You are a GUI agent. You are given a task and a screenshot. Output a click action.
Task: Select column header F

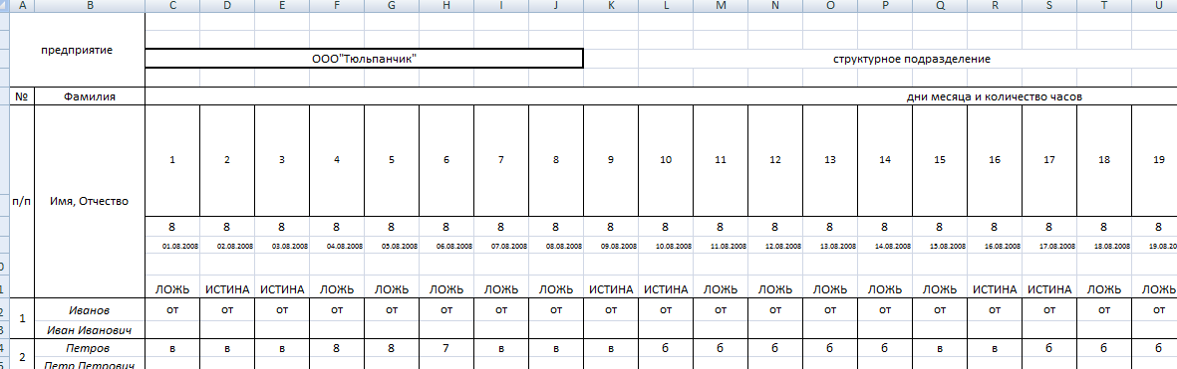336,6
